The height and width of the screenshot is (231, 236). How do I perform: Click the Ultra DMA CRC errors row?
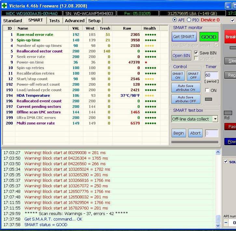coord(85,118)
